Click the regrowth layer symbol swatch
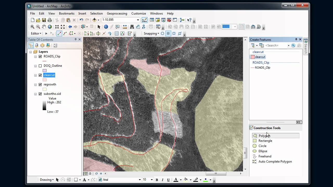Screen dimensions: 333x187 [x=44, y=89]
